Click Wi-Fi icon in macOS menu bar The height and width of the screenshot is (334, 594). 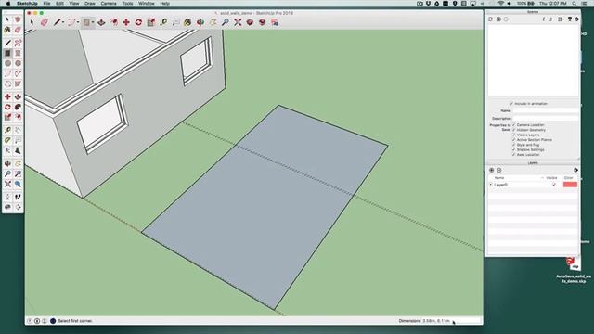click(x=501, y=4)
